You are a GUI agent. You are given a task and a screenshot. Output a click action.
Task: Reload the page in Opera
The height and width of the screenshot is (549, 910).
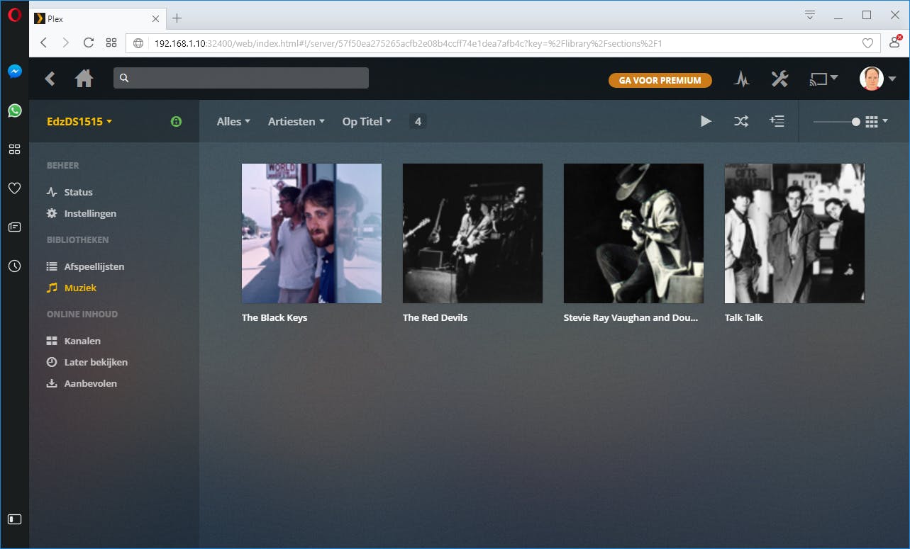89,43
